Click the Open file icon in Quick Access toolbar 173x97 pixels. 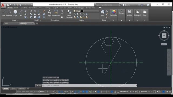11,5
